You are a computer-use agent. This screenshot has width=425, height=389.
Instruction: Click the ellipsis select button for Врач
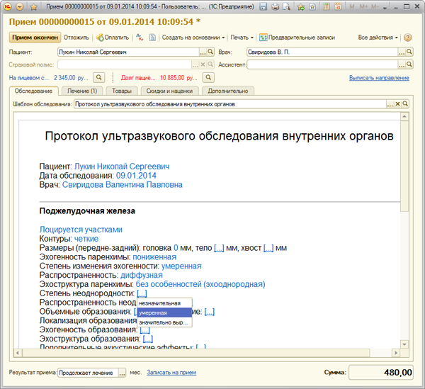coord(402,52)
